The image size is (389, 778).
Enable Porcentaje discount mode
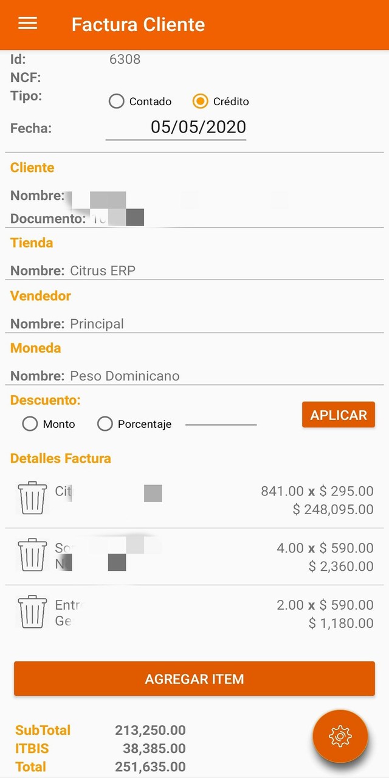105,424
